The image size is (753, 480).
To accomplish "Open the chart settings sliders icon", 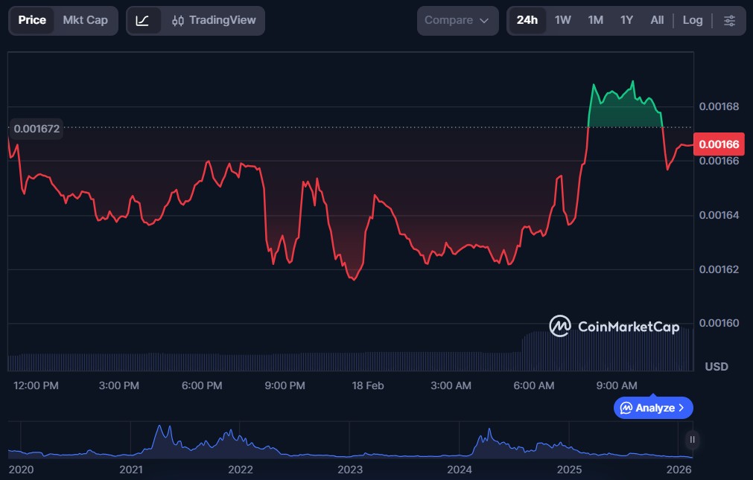I will 729,21.
